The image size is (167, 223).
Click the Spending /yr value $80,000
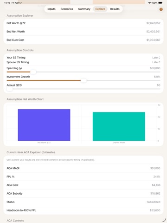click(155, 68)
